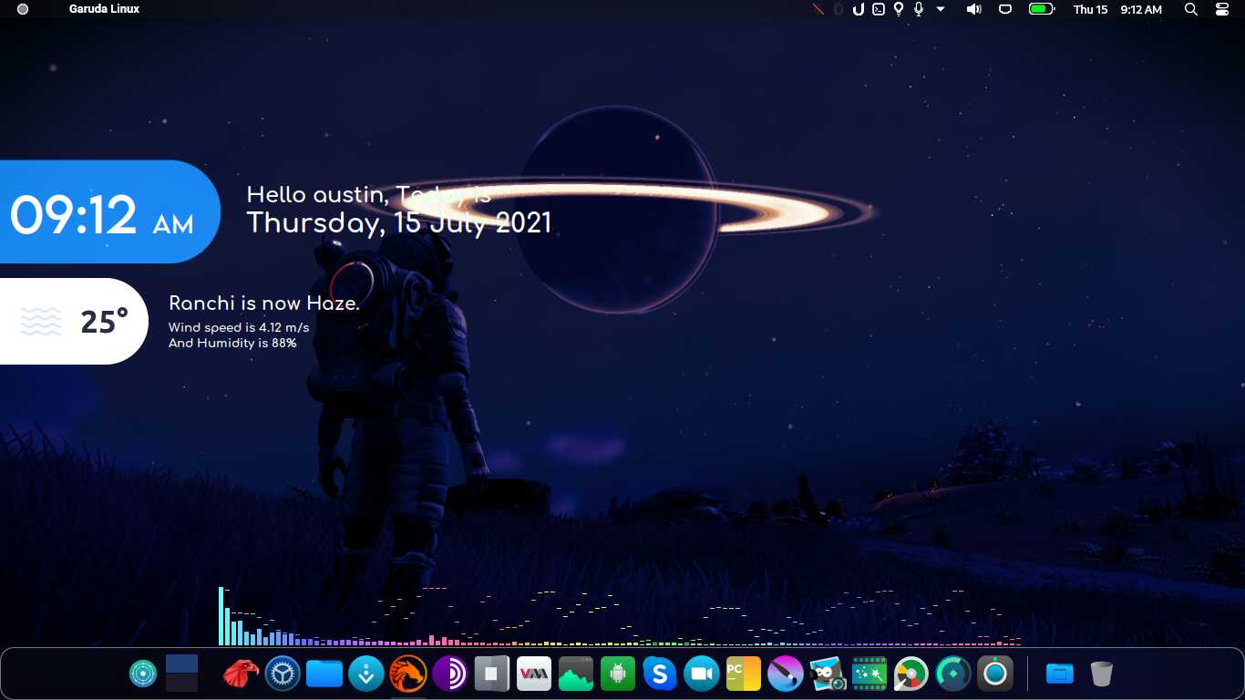This screenshot has width=1245, height=700.
Task: Open Skype from the dock
Action: [659, 674]
